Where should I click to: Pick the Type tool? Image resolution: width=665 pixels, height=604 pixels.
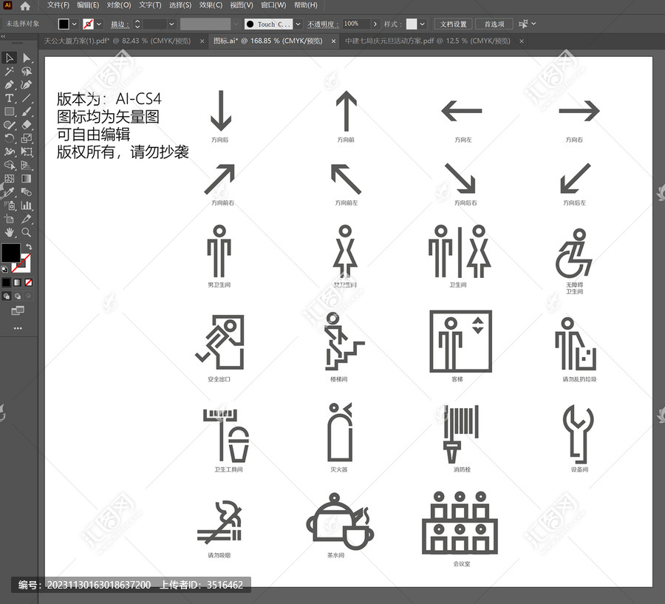pyautogui.click(x=10, y=98)
